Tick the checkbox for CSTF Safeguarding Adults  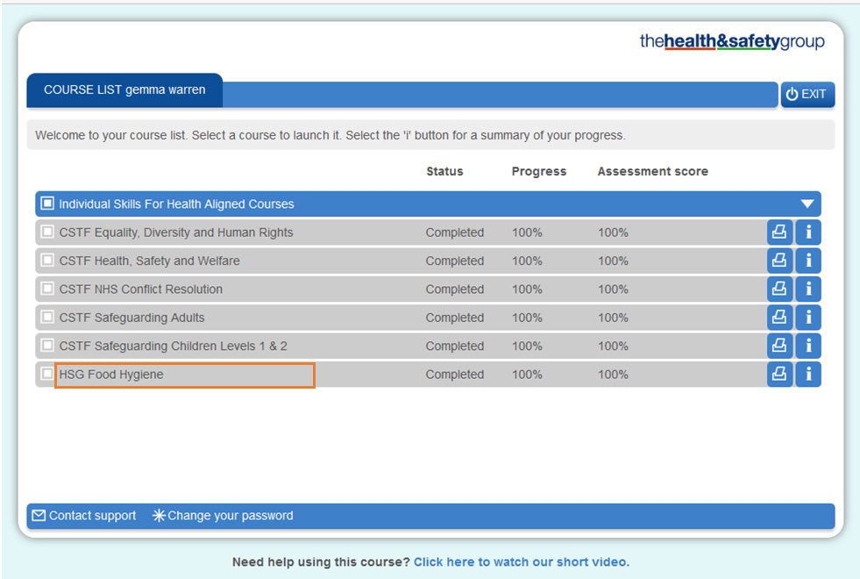tap(46, 317)
